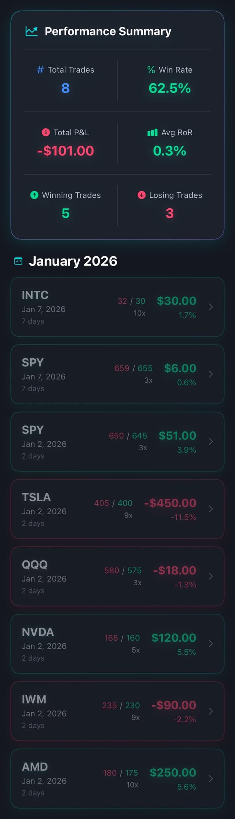Open the NVDA trade chevron arrow

point(210,644)
